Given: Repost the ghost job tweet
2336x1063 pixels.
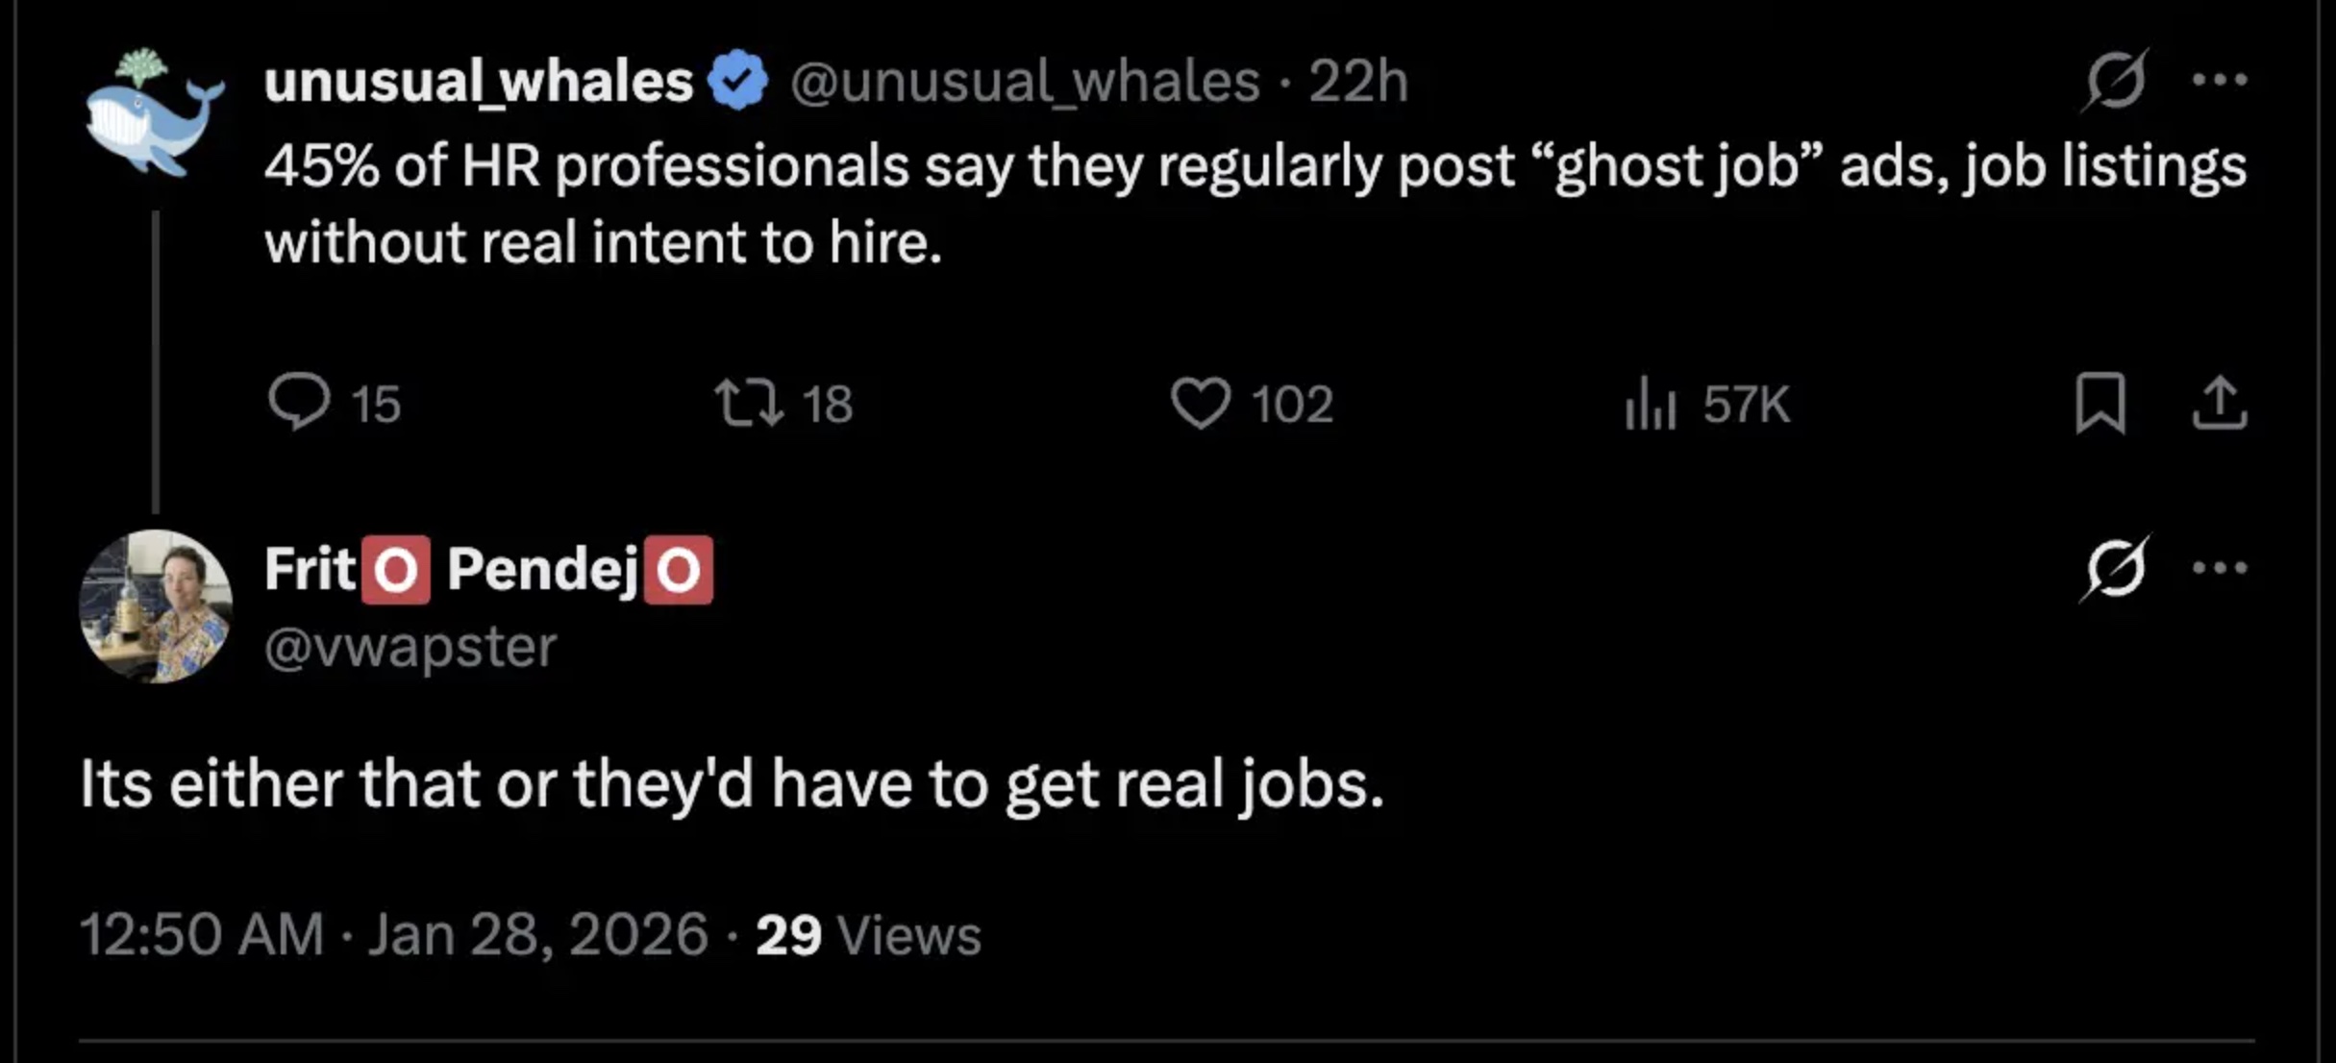Looking at the screenshot, I should tap(748, 403).
